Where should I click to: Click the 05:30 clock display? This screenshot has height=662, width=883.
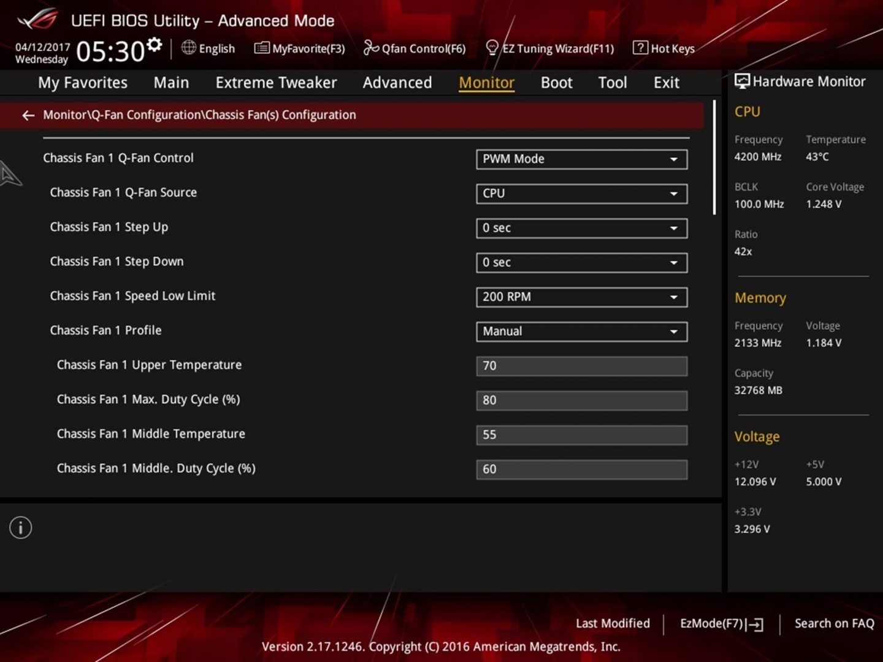pos(110,51)
